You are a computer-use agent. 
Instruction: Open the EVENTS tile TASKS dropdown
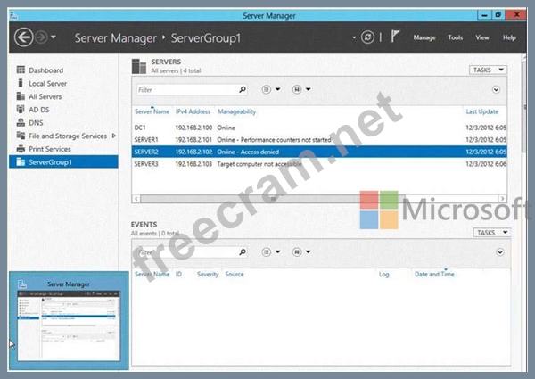(x=491, y=233)
